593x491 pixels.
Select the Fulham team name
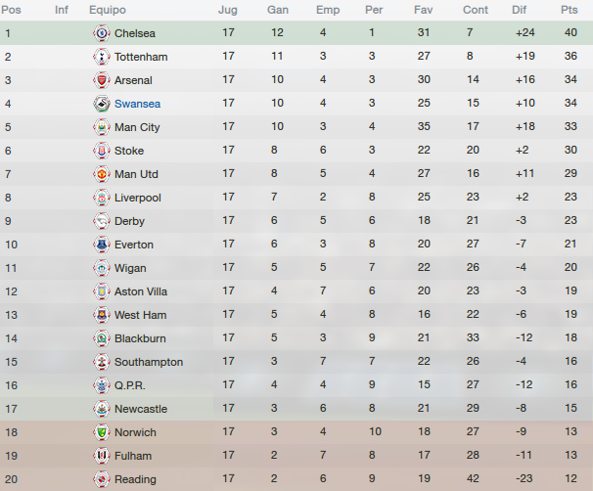pyautogui.click(x=133, y=456)
